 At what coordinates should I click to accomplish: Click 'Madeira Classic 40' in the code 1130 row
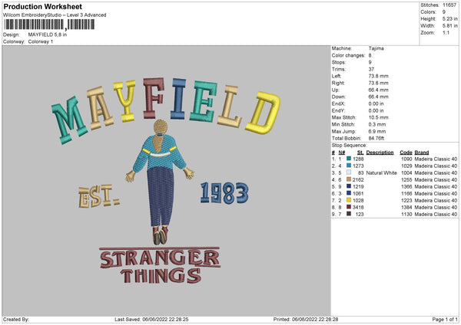[x=436, y=215]
